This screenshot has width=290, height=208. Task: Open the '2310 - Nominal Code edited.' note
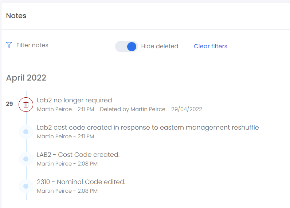81,182
